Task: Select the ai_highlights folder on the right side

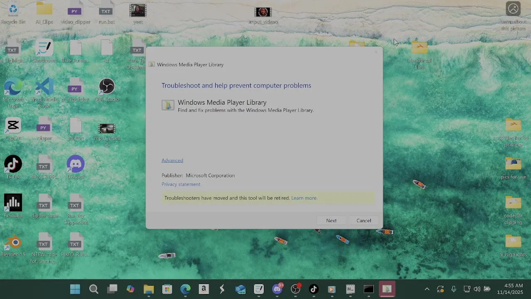Action: point(513,246)
